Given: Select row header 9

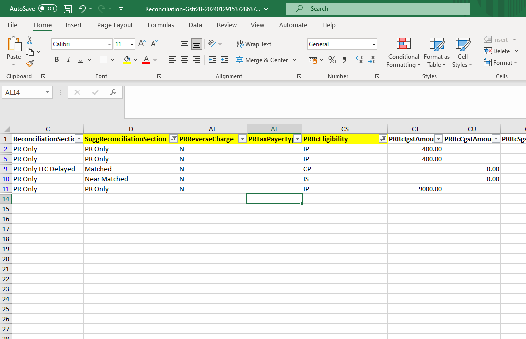Looking at the screenshot, I should coord(6,169).
